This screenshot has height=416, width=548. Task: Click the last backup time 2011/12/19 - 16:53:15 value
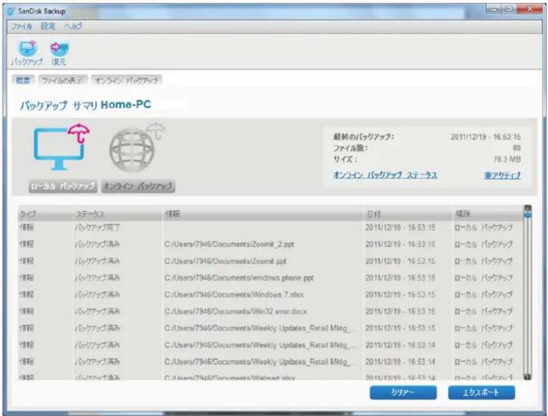coord(485,137)
